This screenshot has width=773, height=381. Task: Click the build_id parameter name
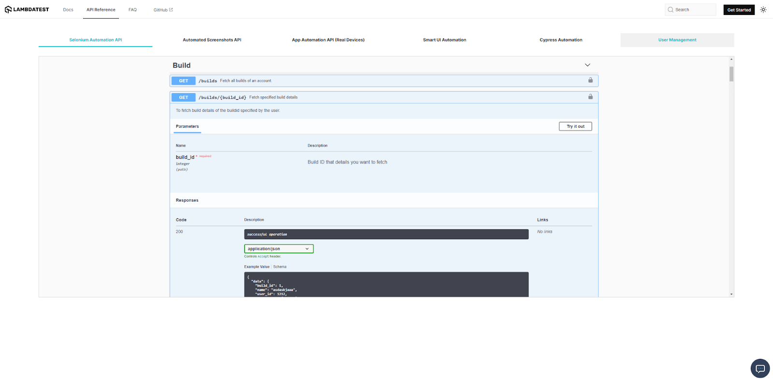click(x=185, y=157)
